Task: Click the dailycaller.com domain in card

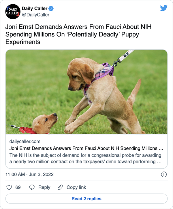Action: (25, 142)
